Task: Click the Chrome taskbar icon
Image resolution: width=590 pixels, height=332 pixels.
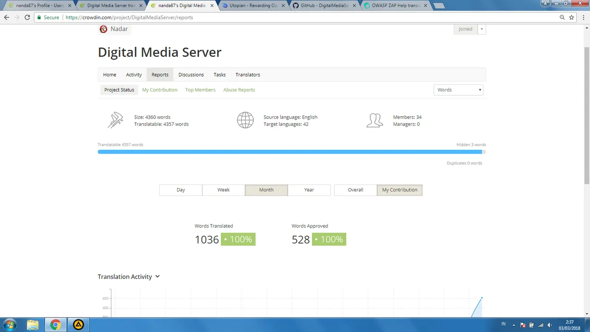Action: (x=55, y=325)
